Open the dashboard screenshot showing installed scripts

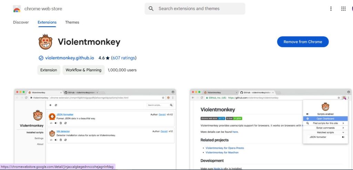pyautogui.click(x=95, y=129)
